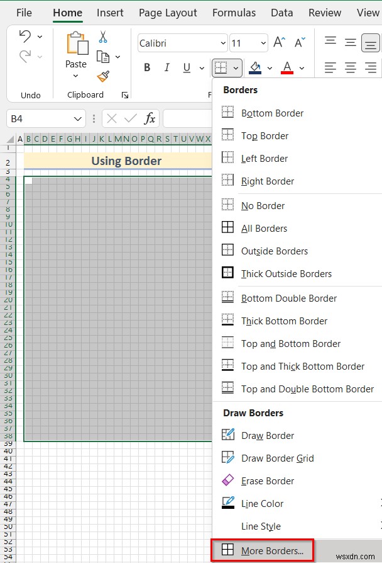Apply fill color with paint bucket
Image resolution: width=382 pixels, height=563 pixels.
(x=255, y=67)
